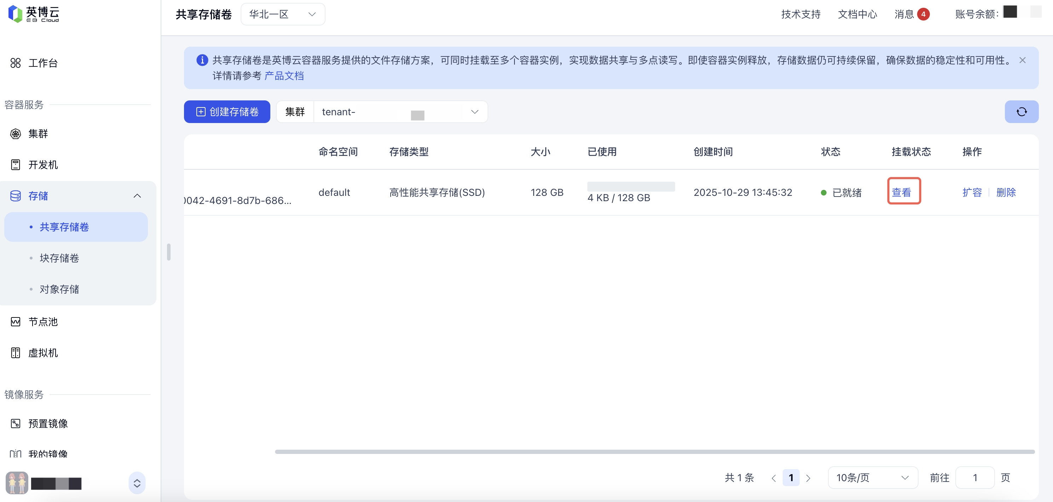Click the user avatar thumbnail

coord(17,483)
